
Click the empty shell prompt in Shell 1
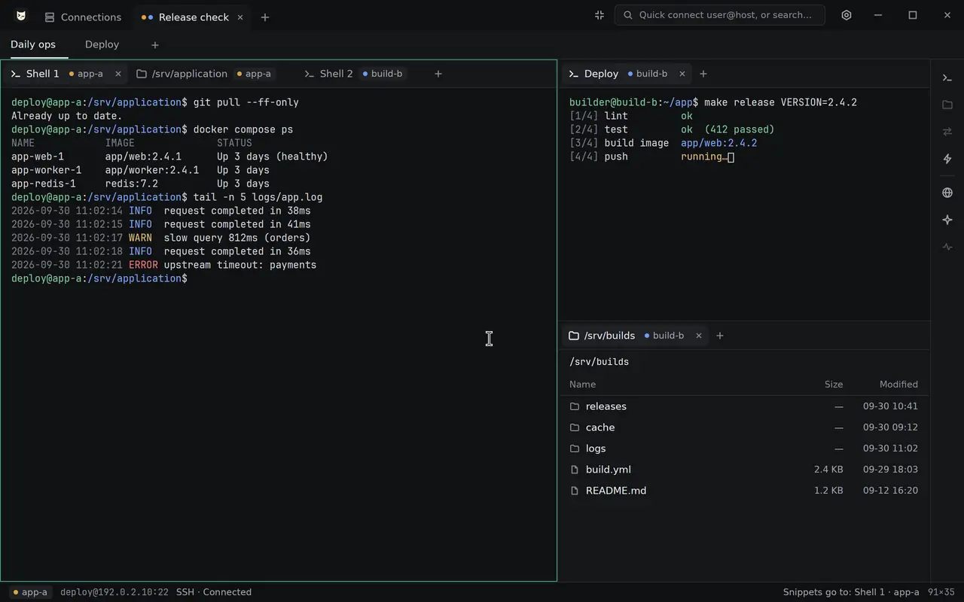(x=99, y=278)
